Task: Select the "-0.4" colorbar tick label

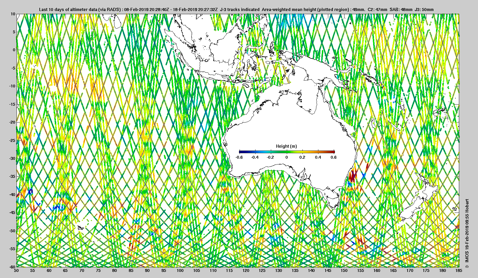Action: (x=255, y=157)
